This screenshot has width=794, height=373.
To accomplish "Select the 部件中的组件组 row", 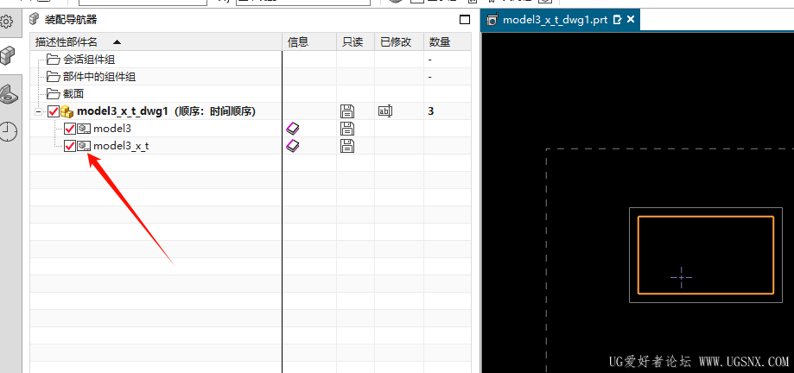I will coord(251,77).
